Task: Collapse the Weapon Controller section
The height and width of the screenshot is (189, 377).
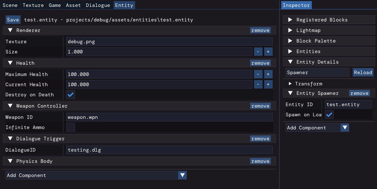Action: click(10, 106)
